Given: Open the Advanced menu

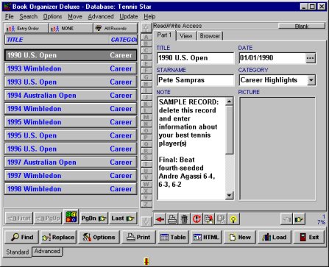Looking at the screenshot, I should tap(101, 16).
